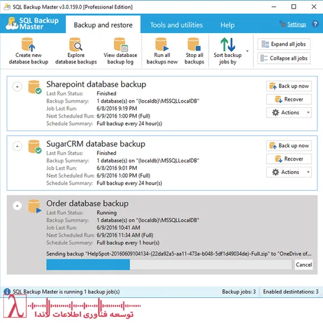This screenshot has height=323, width=323.
Task: Click the info icon in status bar
Action: (x=7, y=292)
